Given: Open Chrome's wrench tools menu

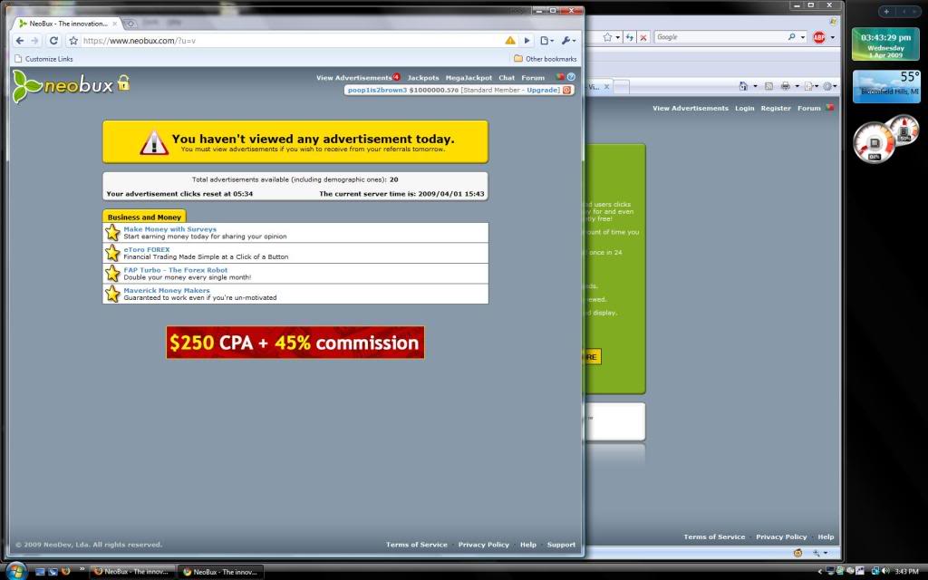Looking at the screenshot, I should tap(568, 41).
